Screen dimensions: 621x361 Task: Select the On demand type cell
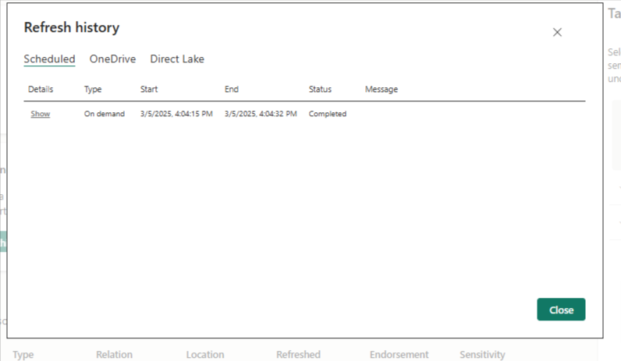(x=105, y=114)
